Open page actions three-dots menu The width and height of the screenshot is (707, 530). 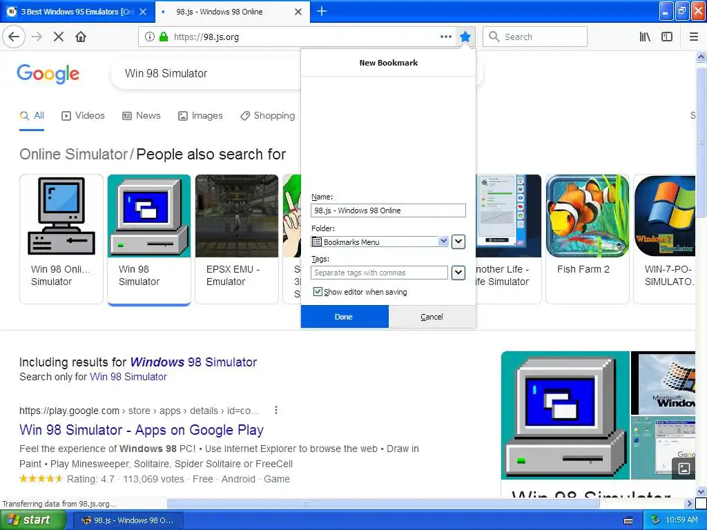tap(446, 37)
